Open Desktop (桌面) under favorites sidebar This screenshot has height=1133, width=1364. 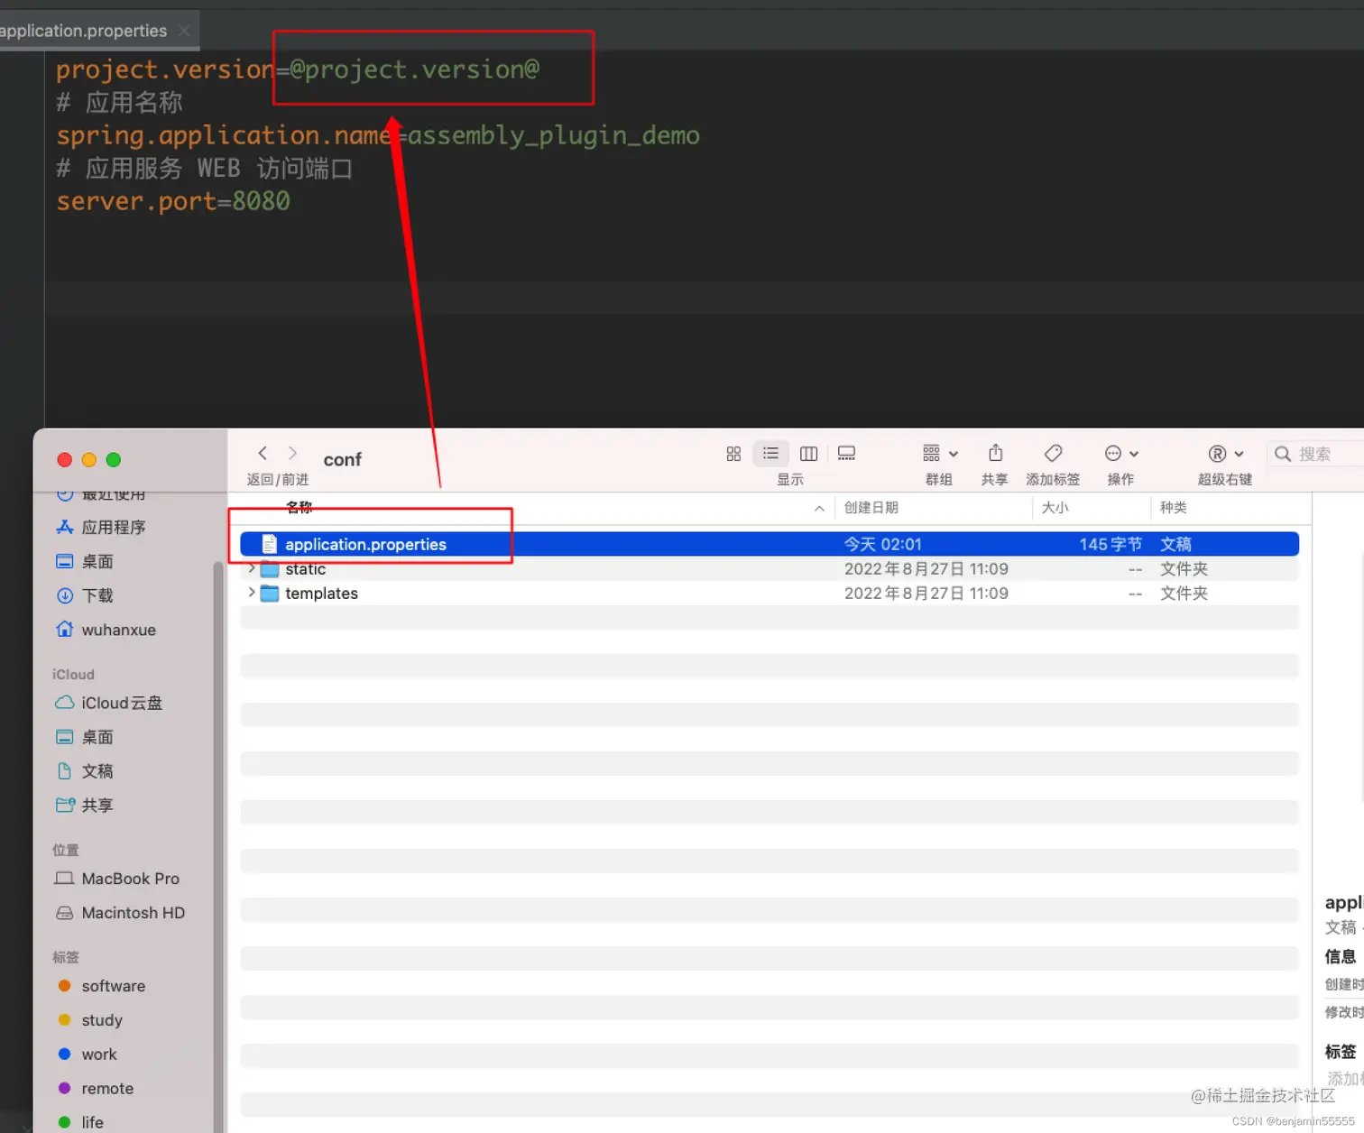pos(85,561)
